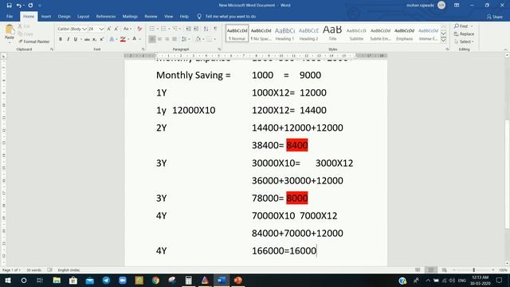Open the font name dropdown Calibri (Body)
The height and width of the screenshot is (287, 510).
click(x=84, y=29)
